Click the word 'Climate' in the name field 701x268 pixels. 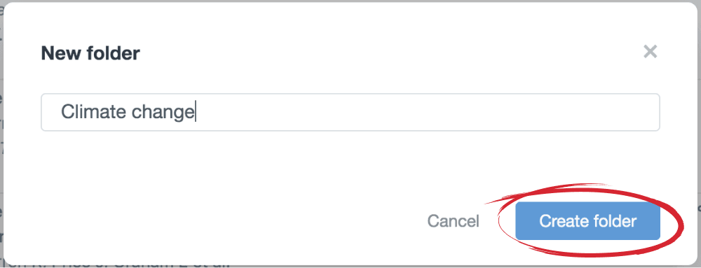click(x=94, y=111)
